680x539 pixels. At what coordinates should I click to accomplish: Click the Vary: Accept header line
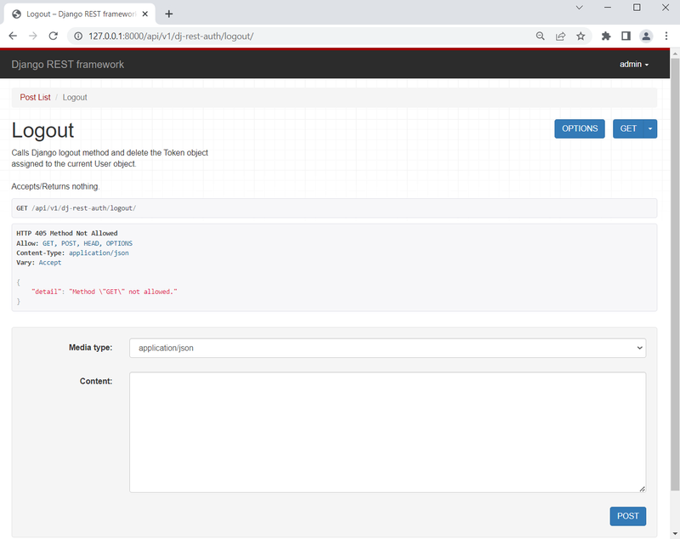click(x=38, y=263)
